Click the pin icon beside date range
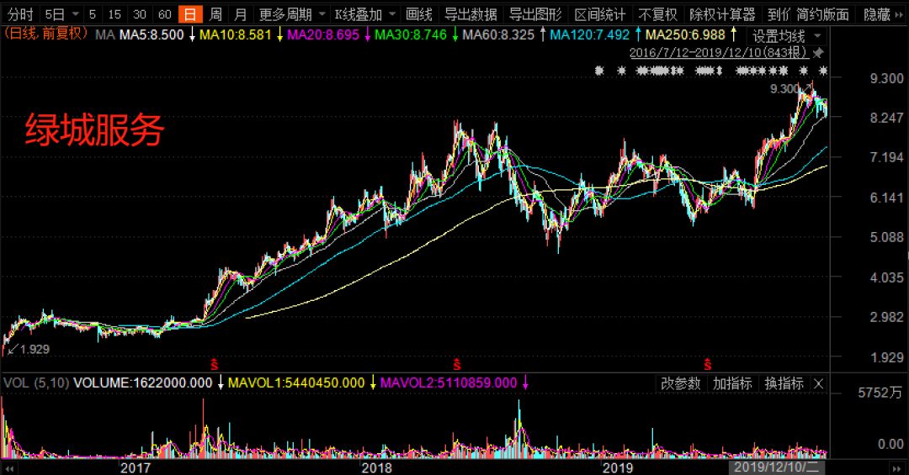The height and width of the screenshot is (475, 909). (x=817, y=53)
